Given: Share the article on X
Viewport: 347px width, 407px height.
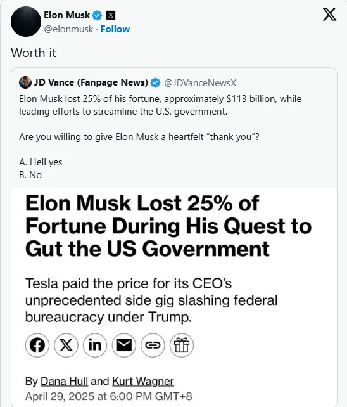Looking at the screenshot, I should 66,346.
